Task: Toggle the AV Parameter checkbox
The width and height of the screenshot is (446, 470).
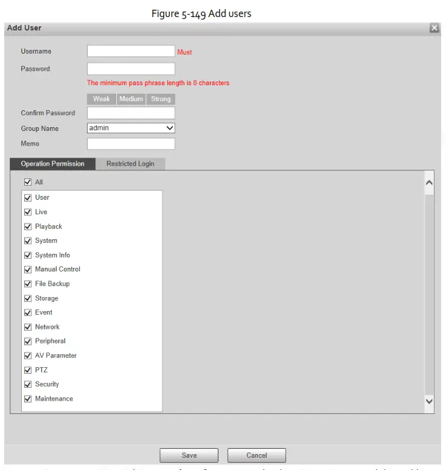Action: (28, 356)
